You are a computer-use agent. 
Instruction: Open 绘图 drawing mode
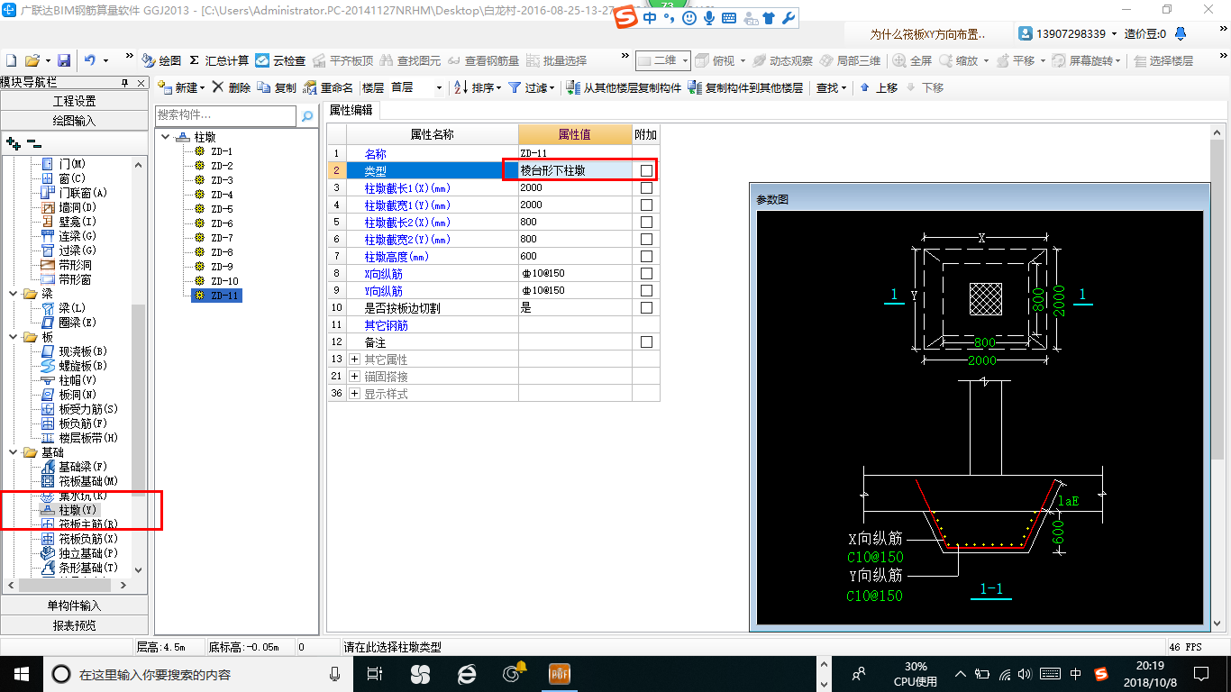click(x=162, y=60)
